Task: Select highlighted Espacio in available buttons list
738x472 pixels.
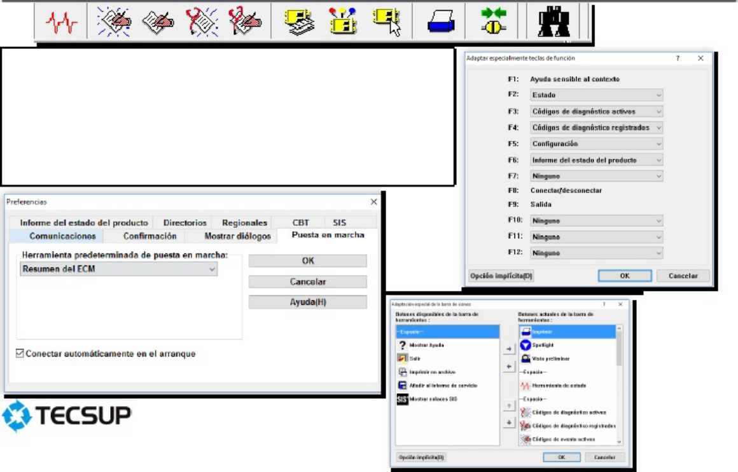Action: [447, 332]
